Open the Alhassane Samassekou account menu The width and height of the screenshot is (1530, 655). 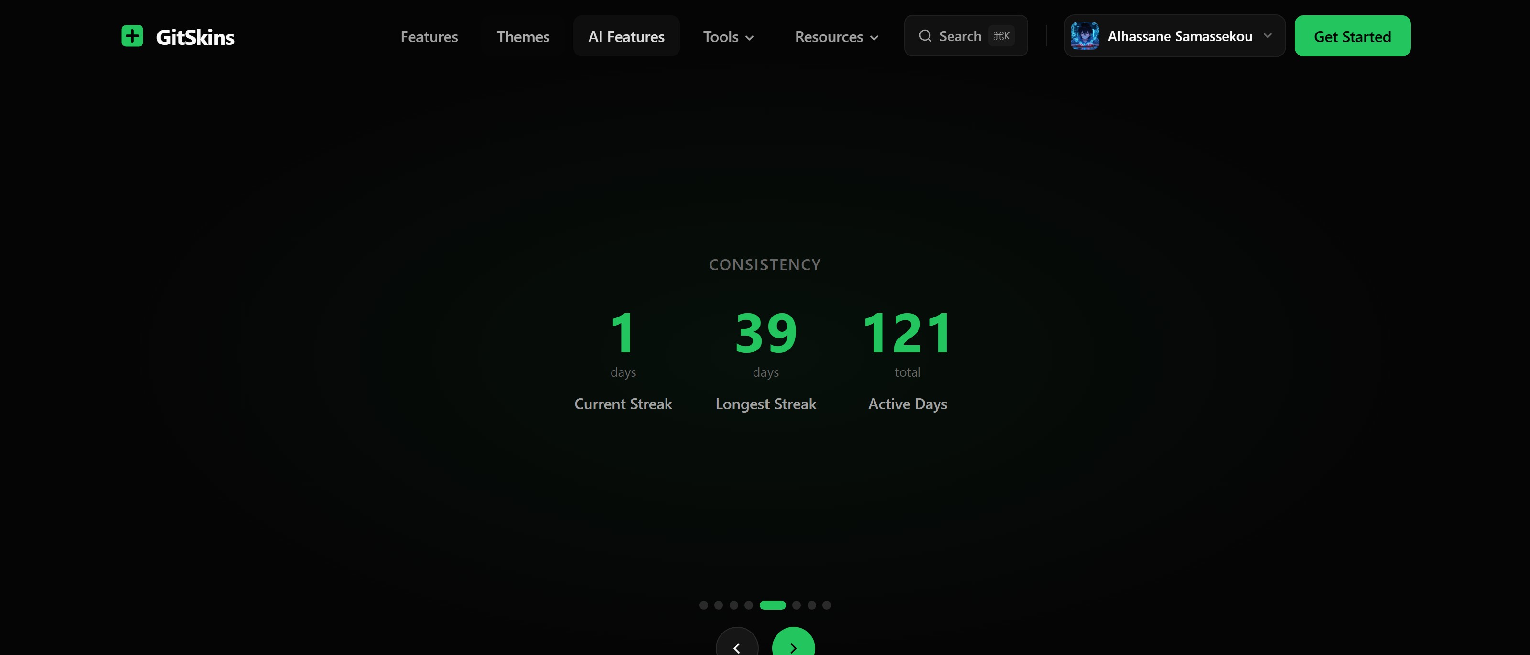point(1180,36)
